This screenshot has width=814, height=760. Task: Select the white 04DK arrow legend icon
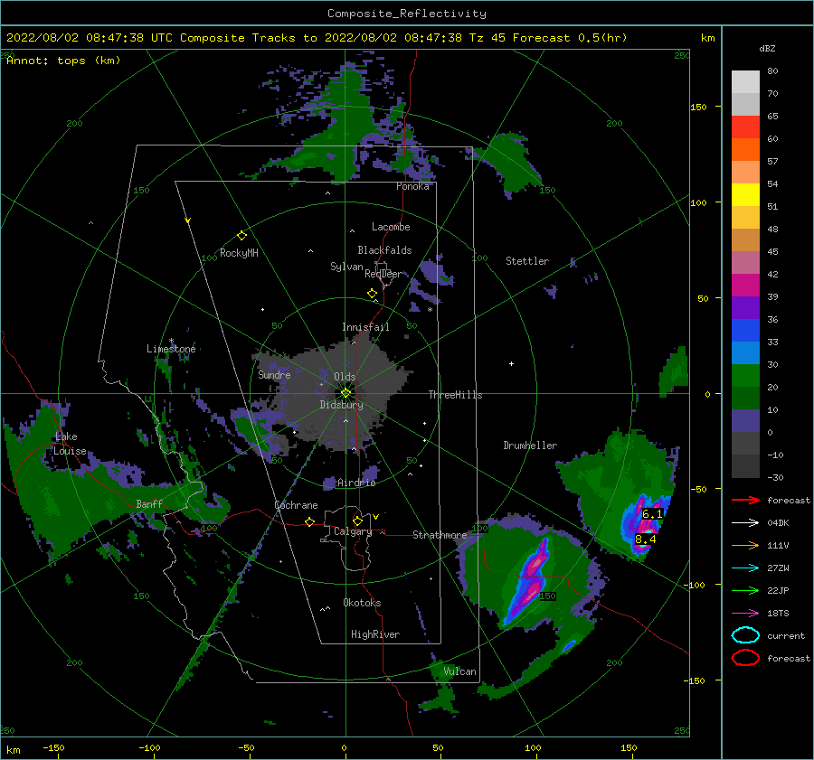tap(745, 523)
